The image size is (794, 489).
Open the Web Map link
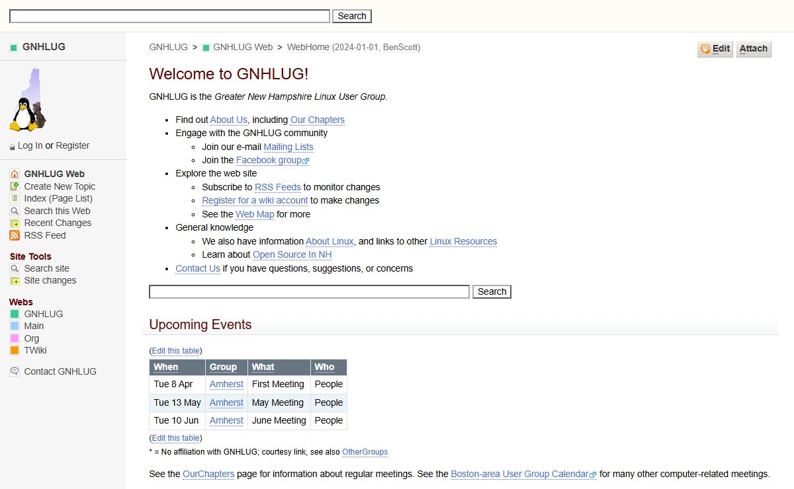point(255,214)
